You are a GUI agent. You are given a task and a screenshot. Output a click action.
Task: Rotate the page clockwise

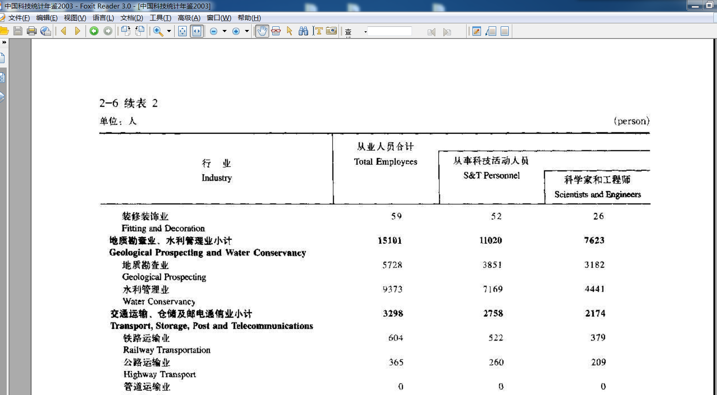(126, 31)
